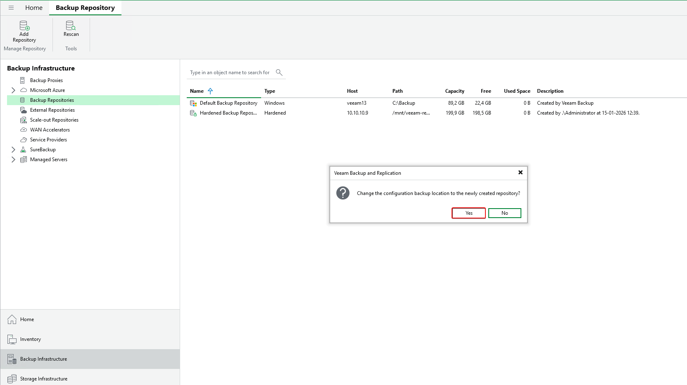Open the hamburger main menu

[x=11, y=8]
